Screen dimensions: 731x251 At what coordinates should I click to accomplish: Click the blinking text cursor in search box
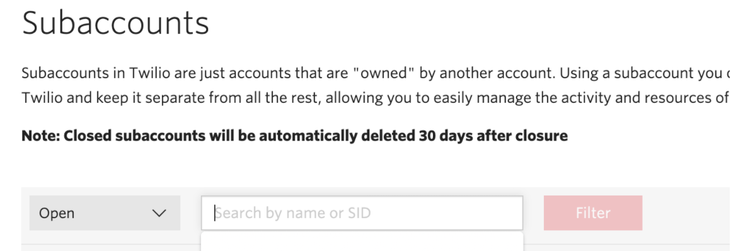click(215, 213)
